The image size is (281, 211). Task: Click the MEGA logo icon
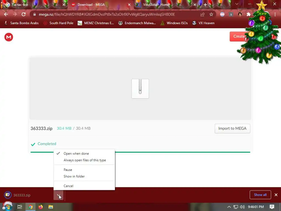[9, 37]
